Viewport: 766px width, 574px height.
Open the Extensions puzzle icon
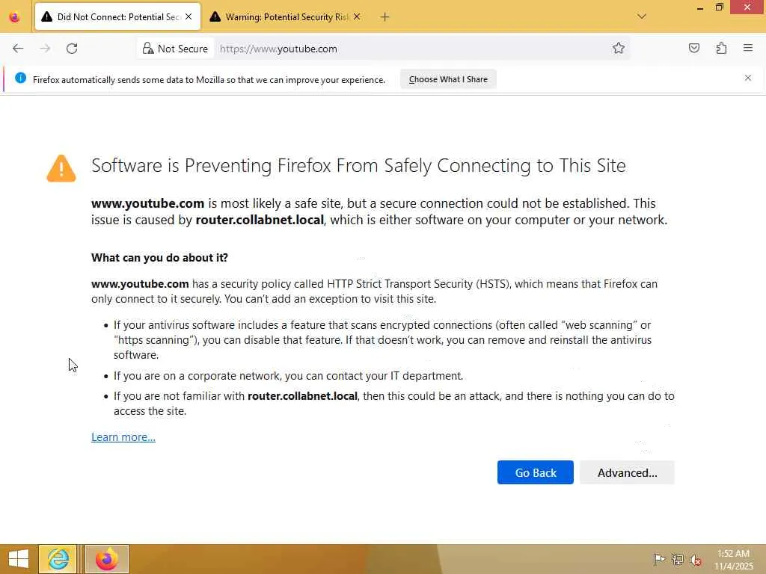(x=721, y=49)
